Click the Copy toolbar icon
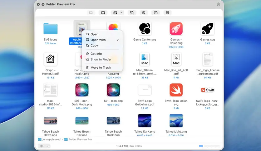Image resolution: width=261 pixels, height=151 pixels. (132, 13)
